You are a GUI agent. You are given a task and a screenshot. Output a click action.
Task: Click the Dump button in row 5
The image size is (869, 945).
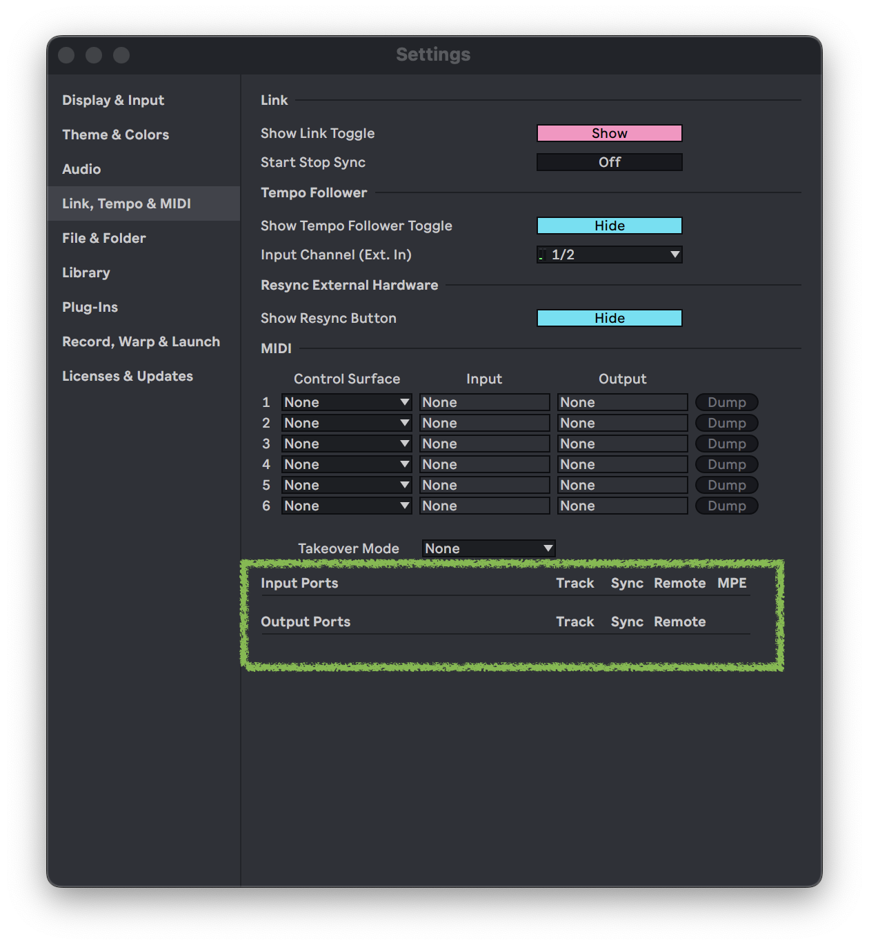[x=727, y=485]
